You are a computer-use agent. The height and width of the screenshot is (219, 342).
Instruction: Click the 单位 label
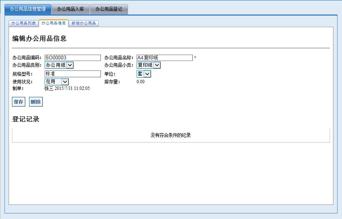pyautogui.click(x=110, y=74)
